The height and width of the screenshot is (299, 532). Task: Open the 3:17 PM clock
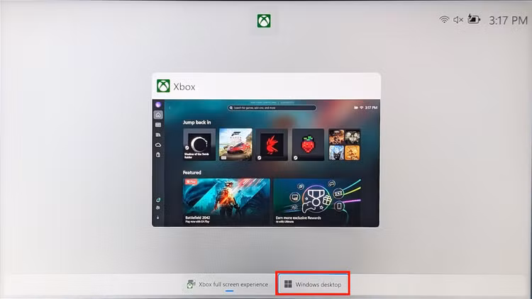pos(508,21)
